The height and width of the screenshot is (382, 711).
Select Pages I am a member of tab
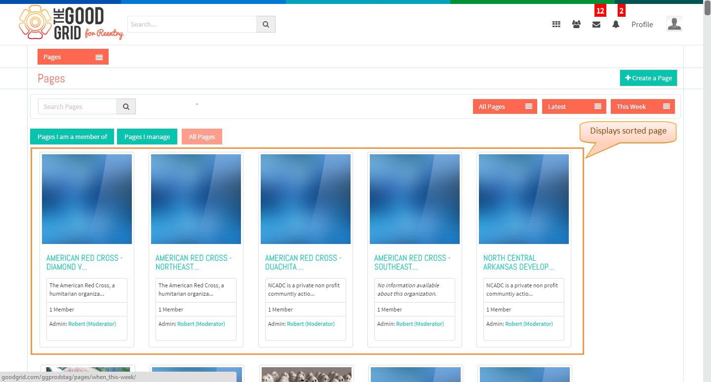pos(72,137)
